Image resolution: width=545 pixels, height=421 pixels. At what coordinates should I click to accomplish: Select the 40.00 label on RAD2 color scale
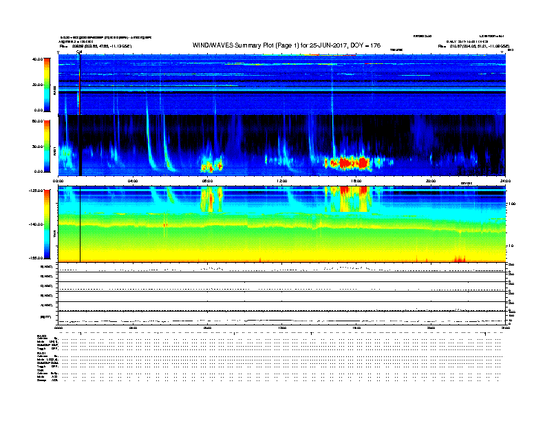tap(37, 59)
